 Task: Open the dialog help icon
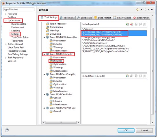tap(7, 130)
